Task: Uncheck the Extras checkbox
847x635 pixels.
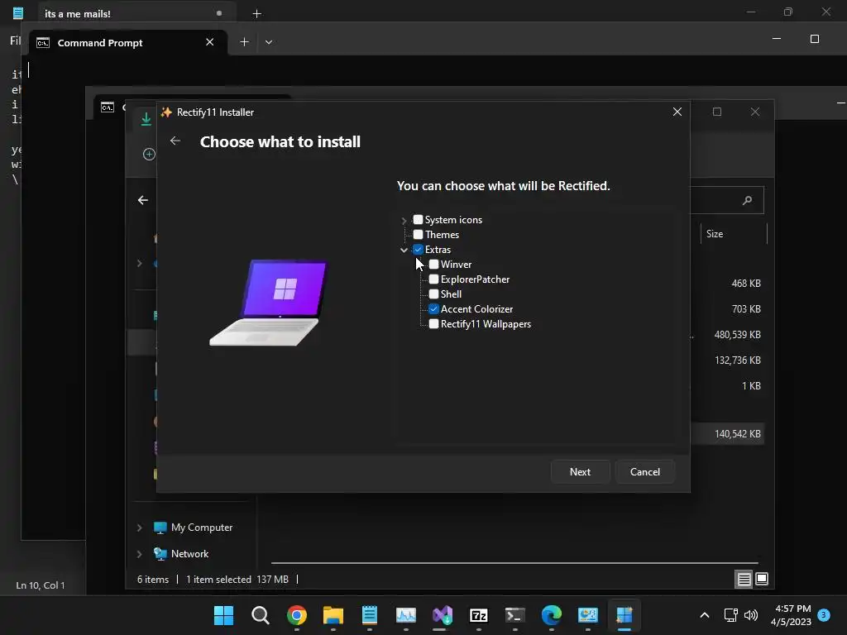Action: pyautogui.click(x=418, y=250)
